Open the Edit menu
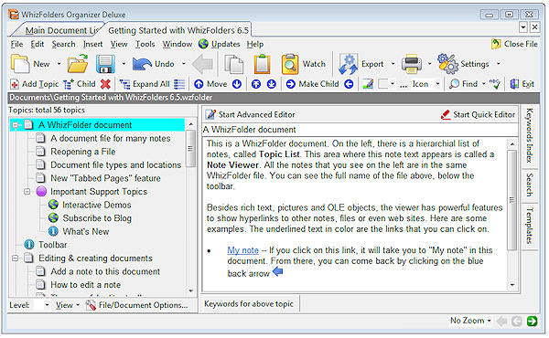Viewport: 549px width, 338px height. coord(38,45)
